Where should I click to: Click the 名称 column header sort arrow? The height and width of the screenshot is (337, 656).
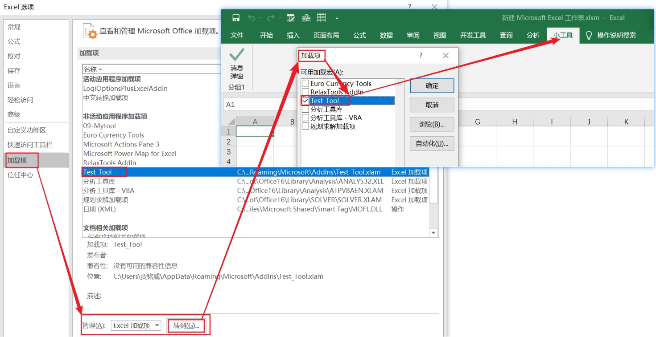tap(100, 69)
